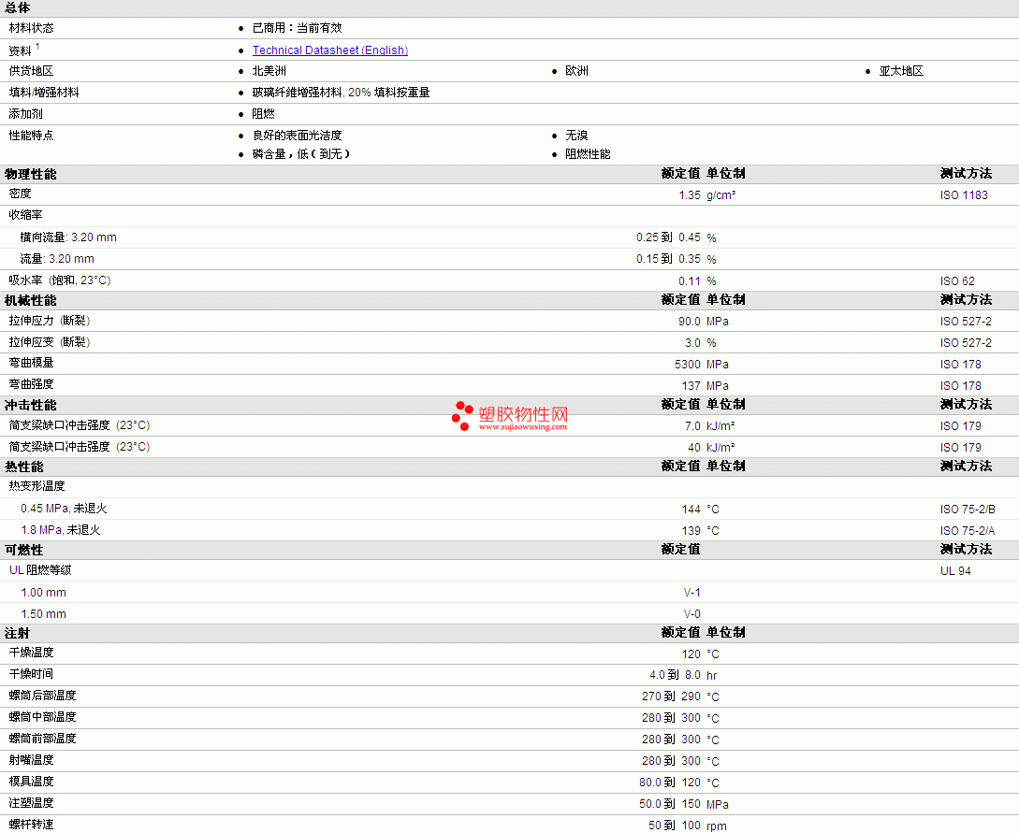The width and height of the screenshot is (1019, 833).
Task: Click the 总体 section header
Action: pyautogui.click(x=18, y=7)
